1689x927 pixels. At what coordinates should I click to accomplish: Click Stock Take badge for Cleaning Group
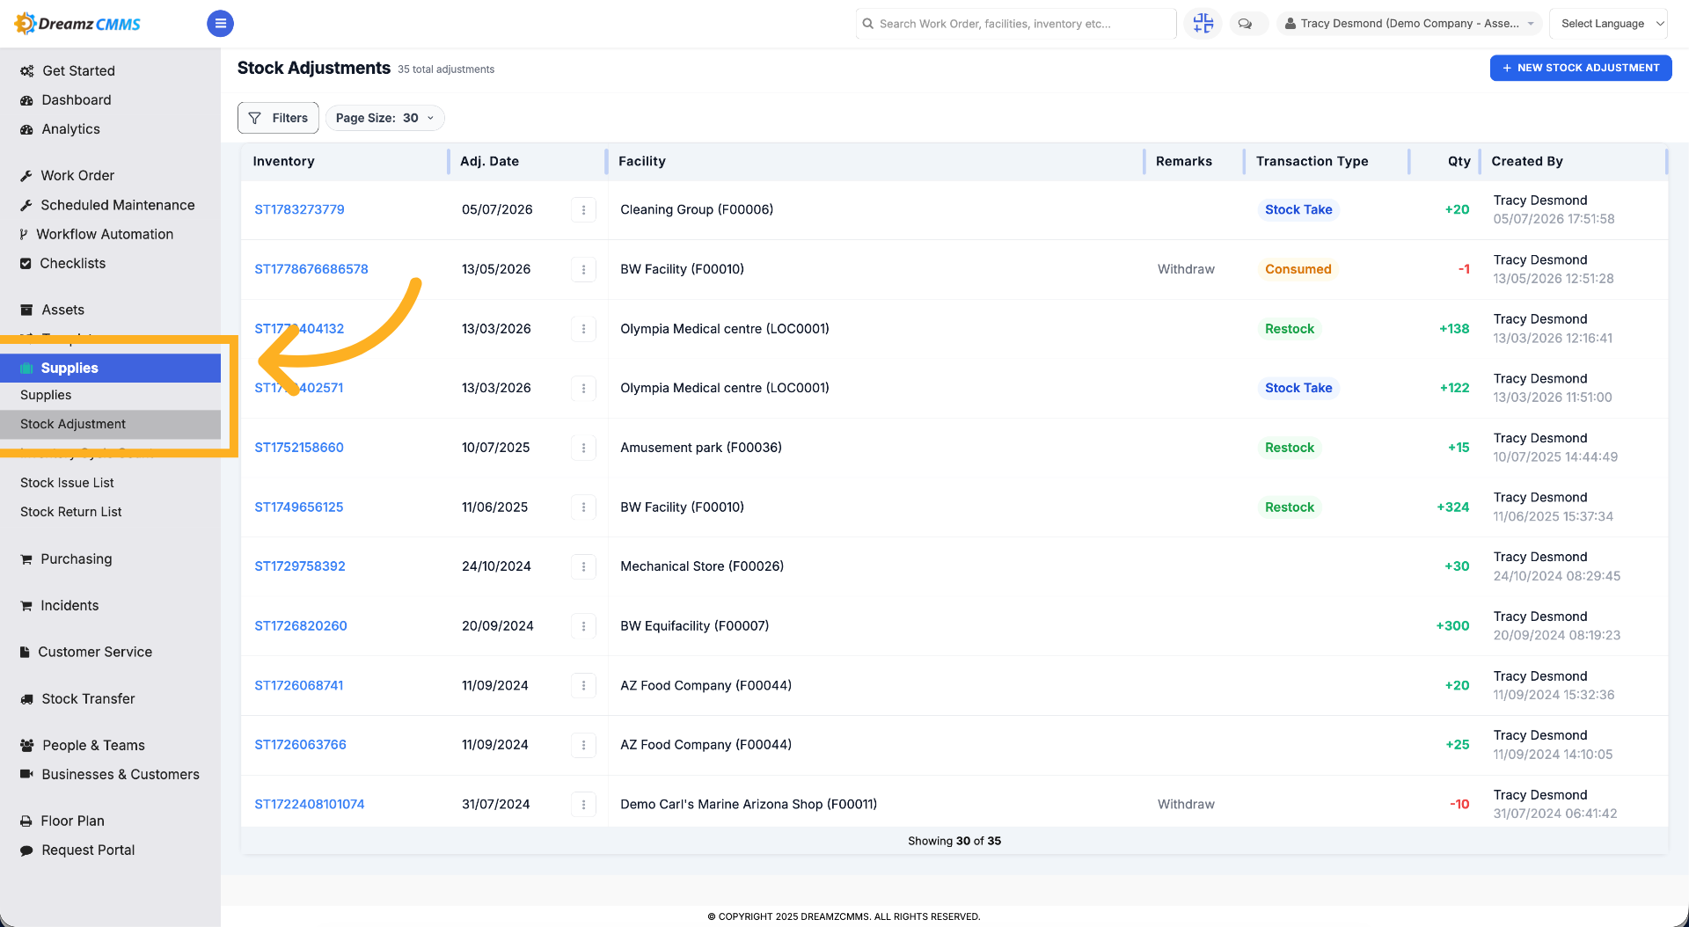click(1298, 209)
